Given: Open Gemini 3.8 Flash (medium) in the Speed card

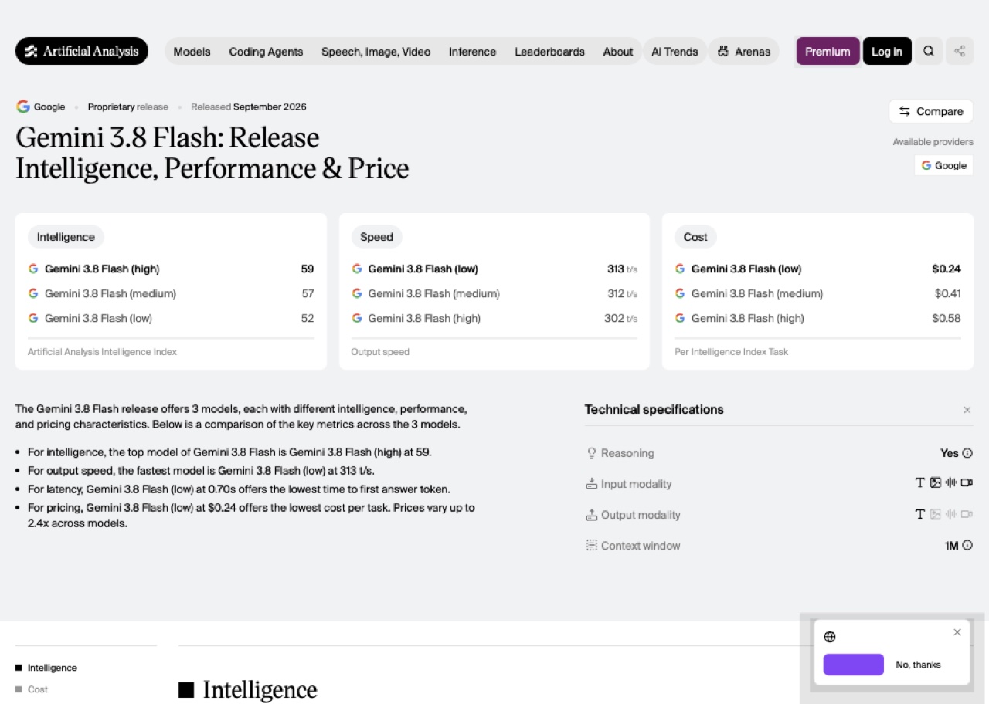Looking at the screenshot, I should coord(433,293).
